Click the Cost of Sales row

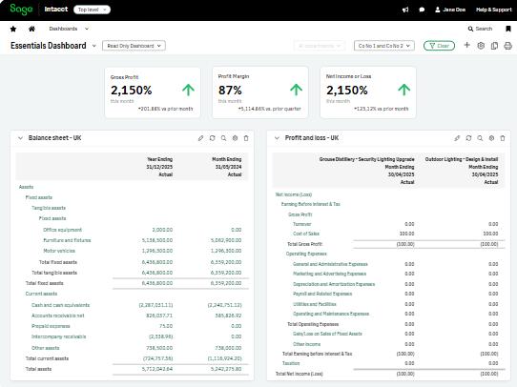pos(306,234)
